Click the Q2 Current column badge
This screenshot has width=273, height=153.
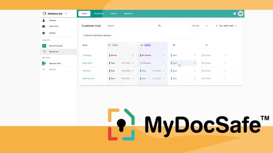tap(147, 45)
